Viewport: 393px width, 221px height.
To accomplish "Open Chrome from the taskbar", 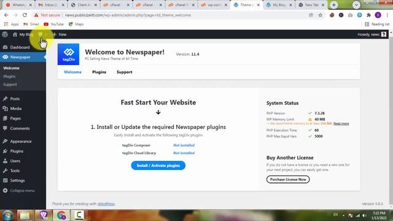I will click(x=61, y=215).
